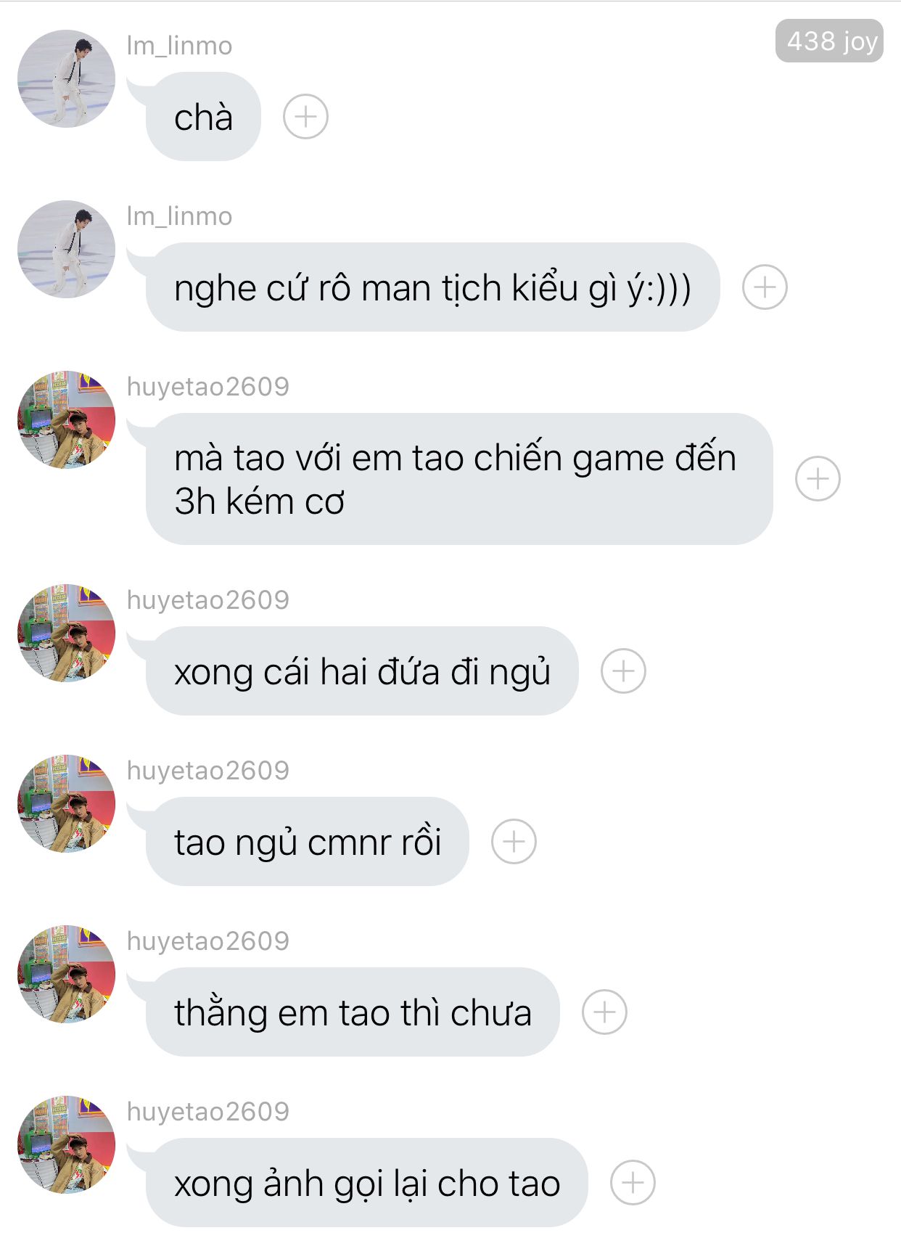Tap plus icon next to "tao ngủ cmnr rồi"
Viewport: 901px width, 1254px height.
(x=514, y=841)
